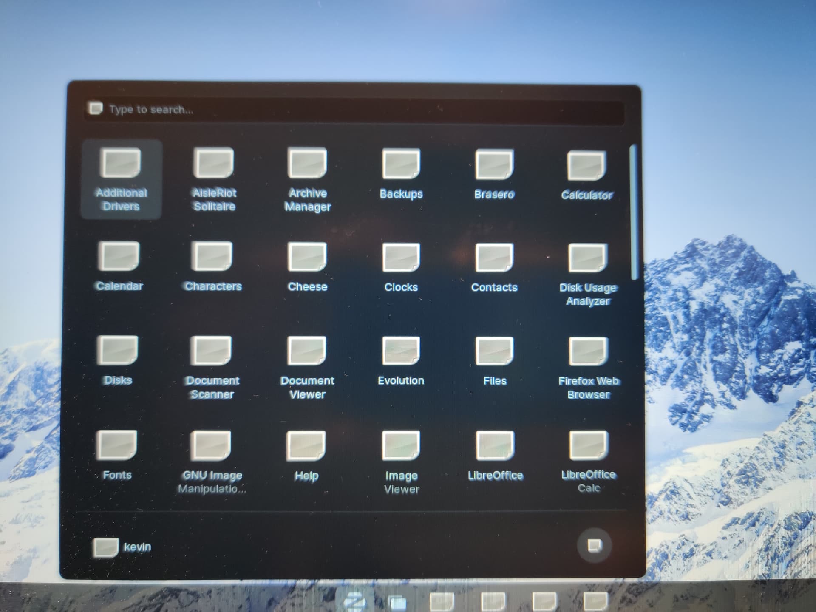Open Brasero disc burner

[494, 174]
